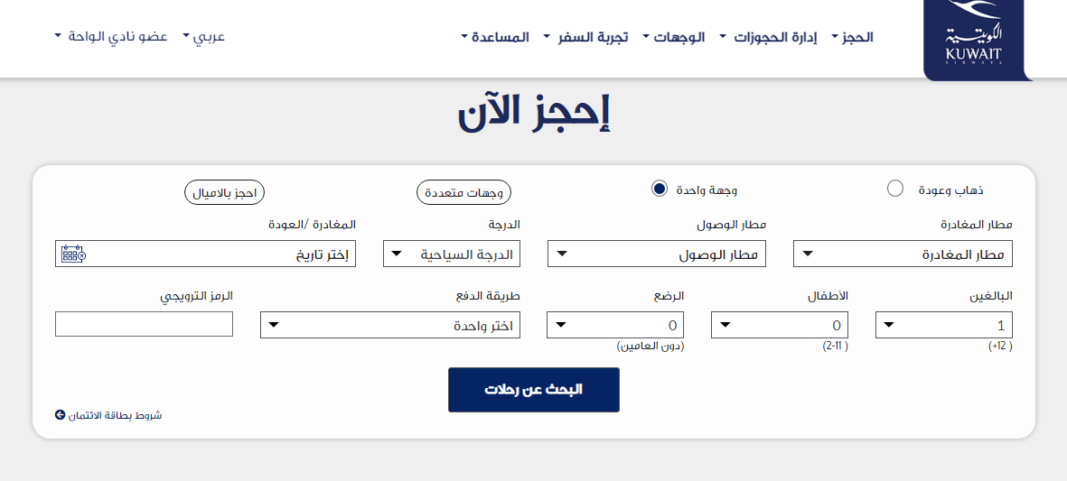
Task: Click the البحث عن رحلات search button
Action: pyautogui.click(x=534, y=390)
